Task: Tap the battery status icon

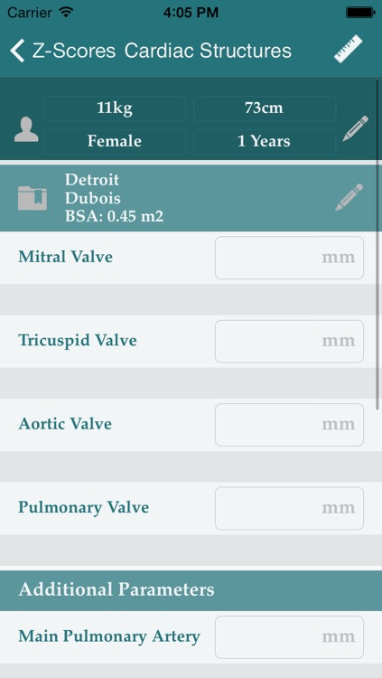Action: coord(359,13)
